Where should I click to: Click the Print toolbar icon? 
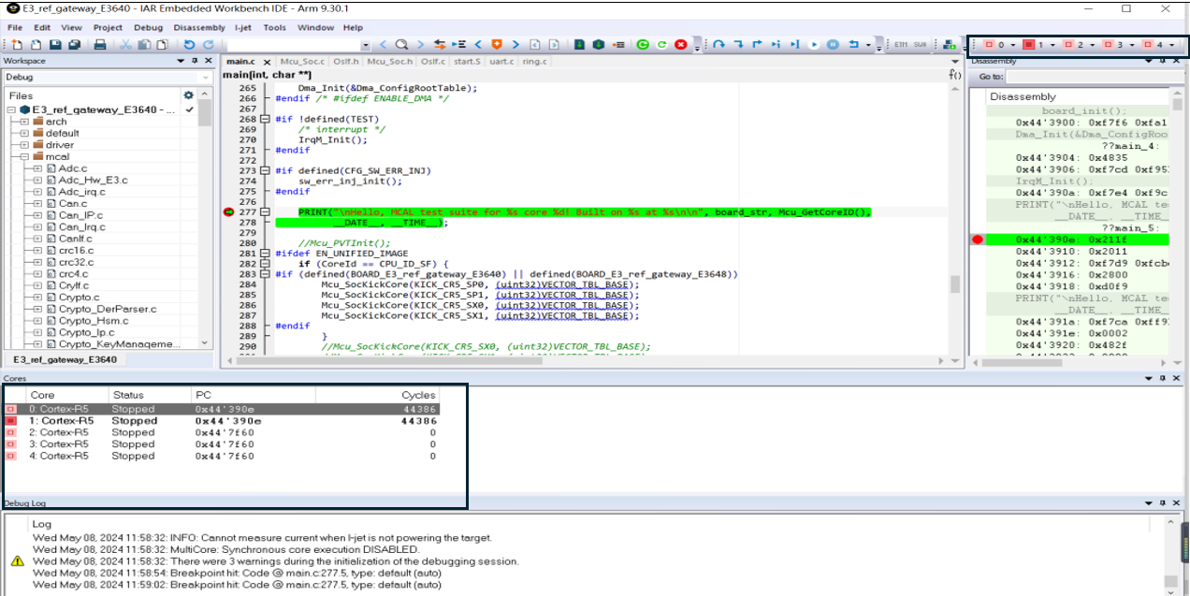pyautogui.click(x=100, y=45)
